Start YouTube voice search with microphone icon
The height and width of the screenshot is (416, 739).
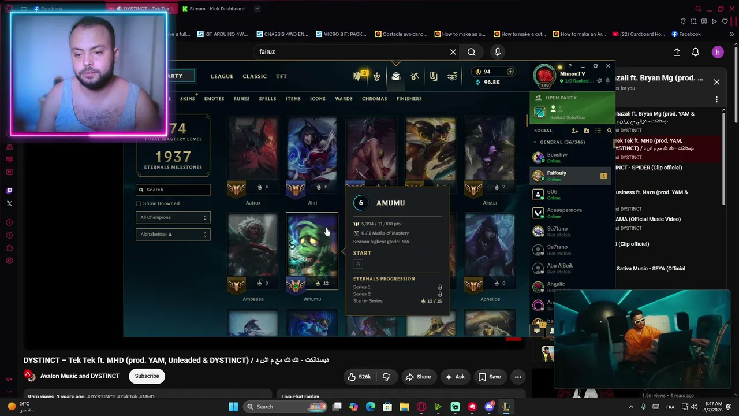point(498,52)
